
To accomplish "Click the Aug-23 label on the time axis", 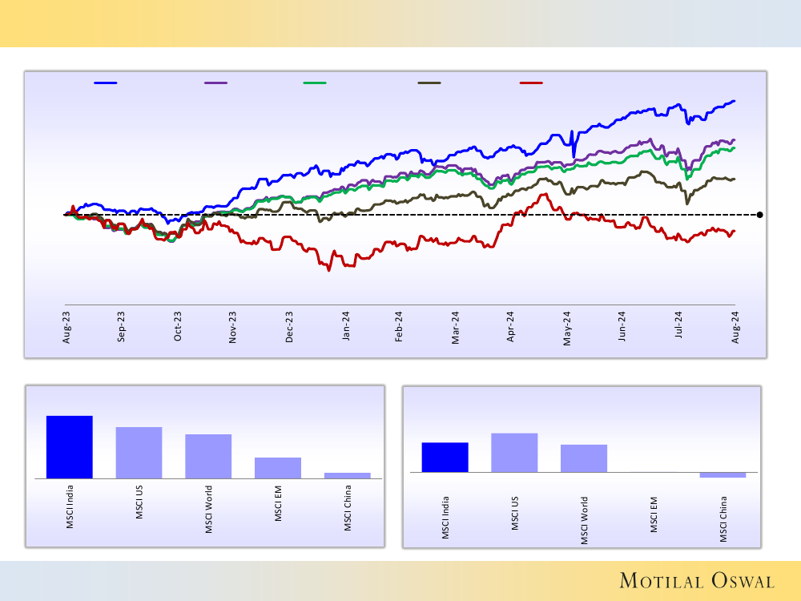I will [66, 329].
